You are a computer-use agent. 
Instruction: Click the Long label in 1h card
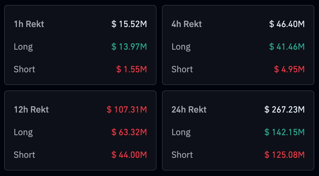click(23, 47)
